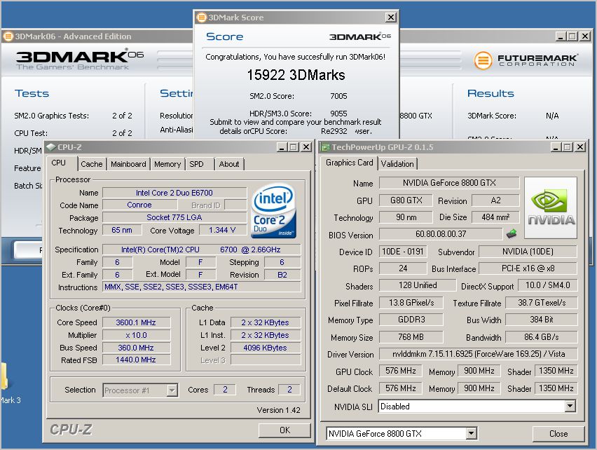Open the Mainboard tab in CPU-Z
597x450 pixels.
click(128, 164)
